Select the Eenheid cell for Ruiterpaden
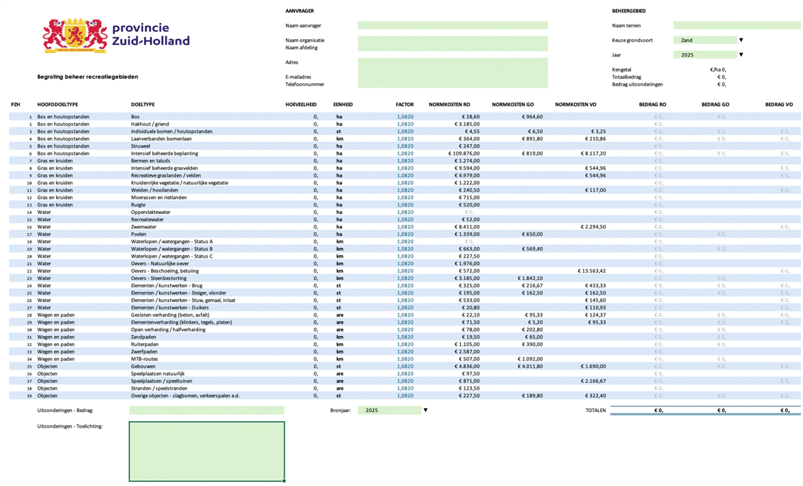This screenshot has height=486, width=803. [x=339, y=345]
